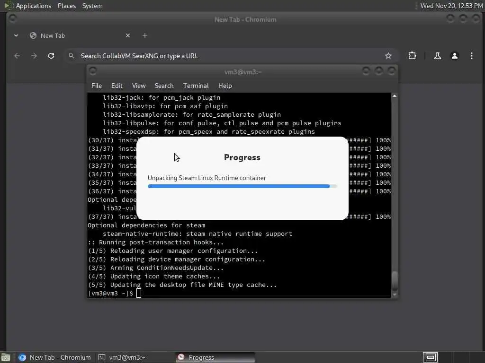Screen dimensions: 485x363
Task: Click the search magnifier in address bar
Action: (72, 56)
